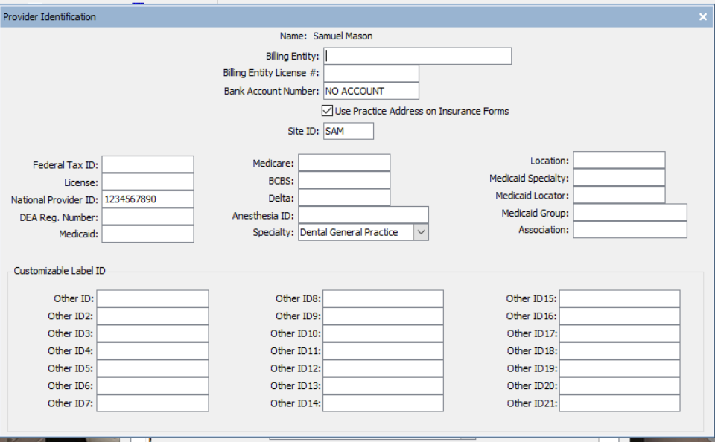Select the National Provider ID field
Screen dimensions: 715x442
[x=147, y=199]
